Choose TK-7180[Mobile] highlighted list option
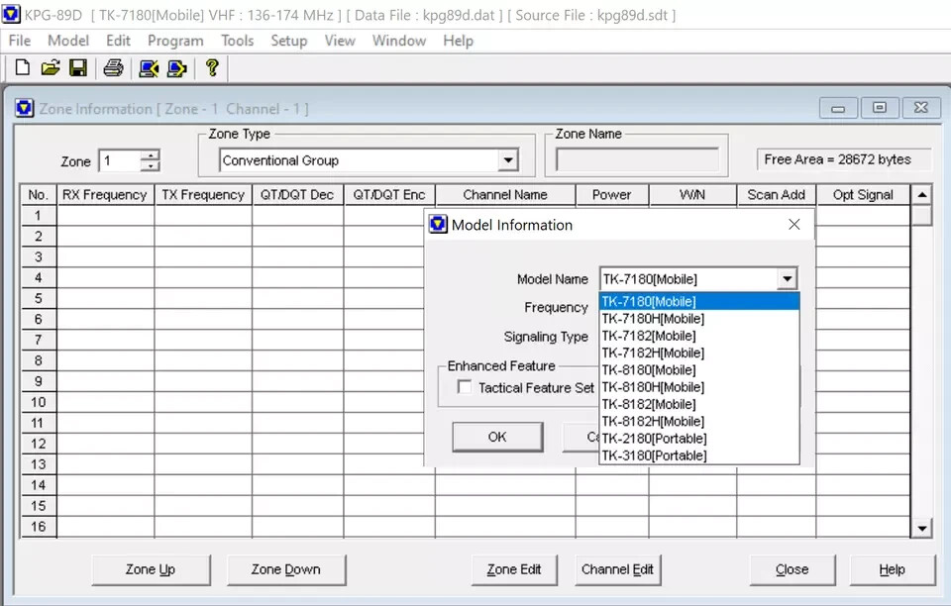The height and width of the screenshot is (606, 951). coord(699,301)
